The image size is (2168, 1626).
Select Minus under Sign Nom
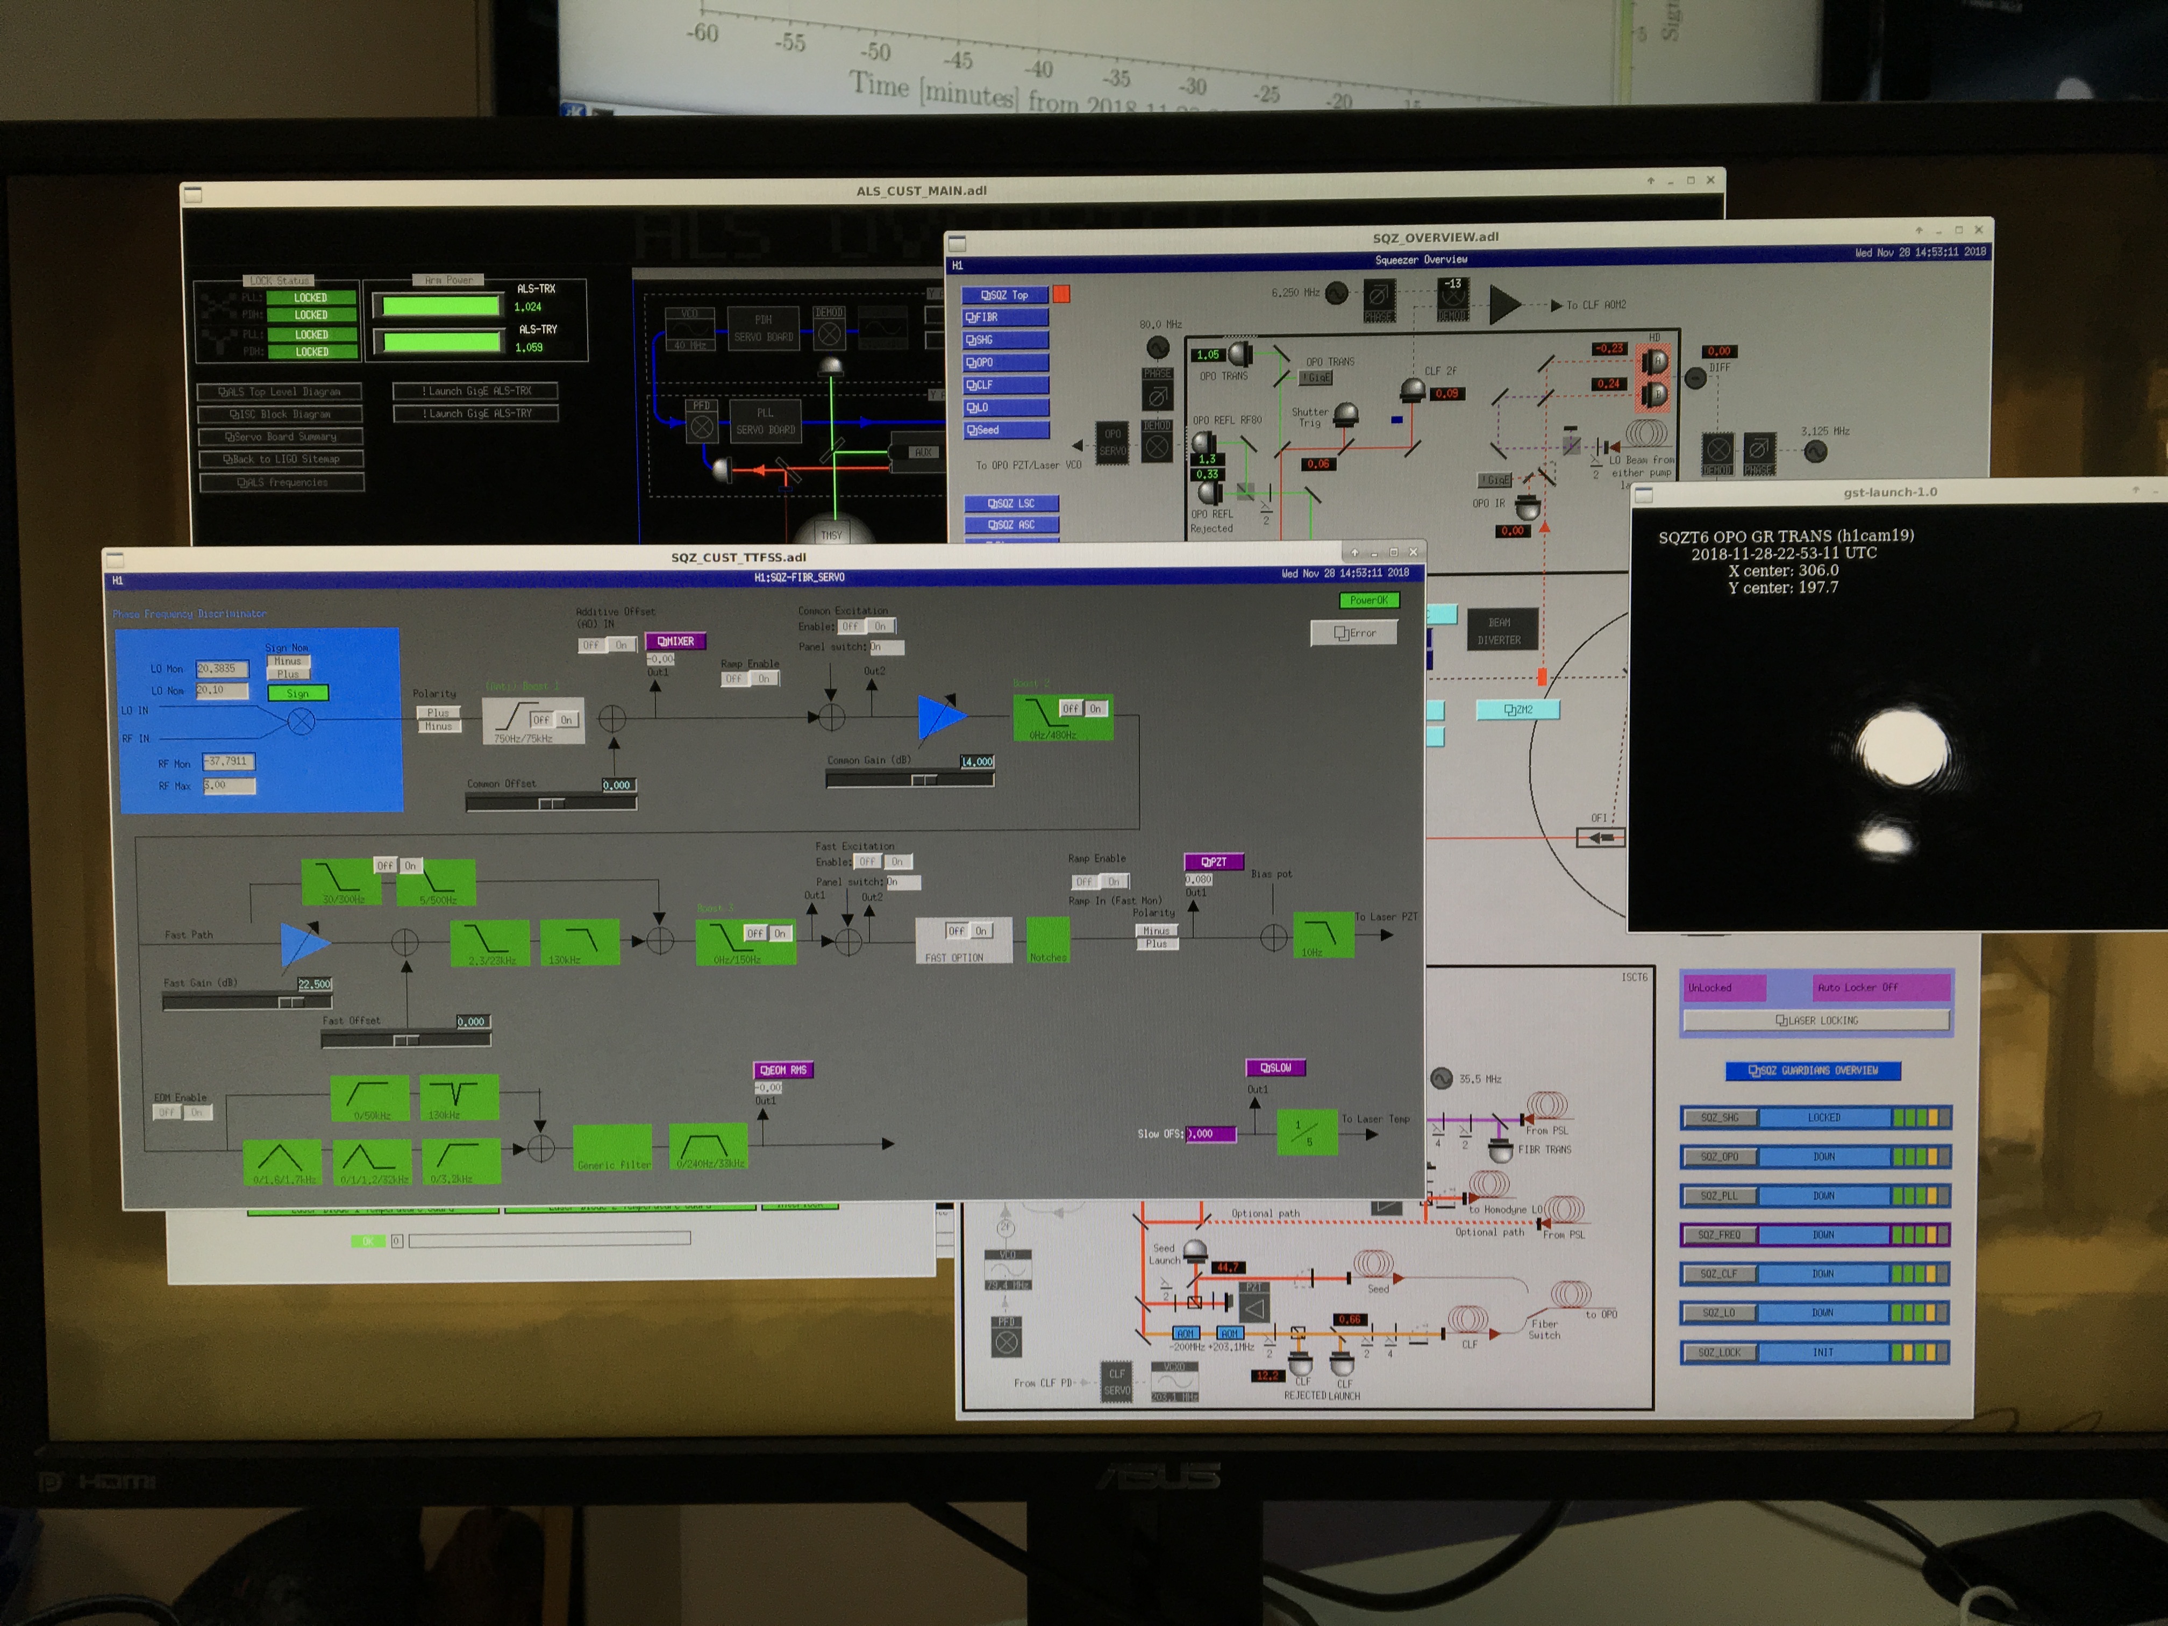(x=287, y=661)
